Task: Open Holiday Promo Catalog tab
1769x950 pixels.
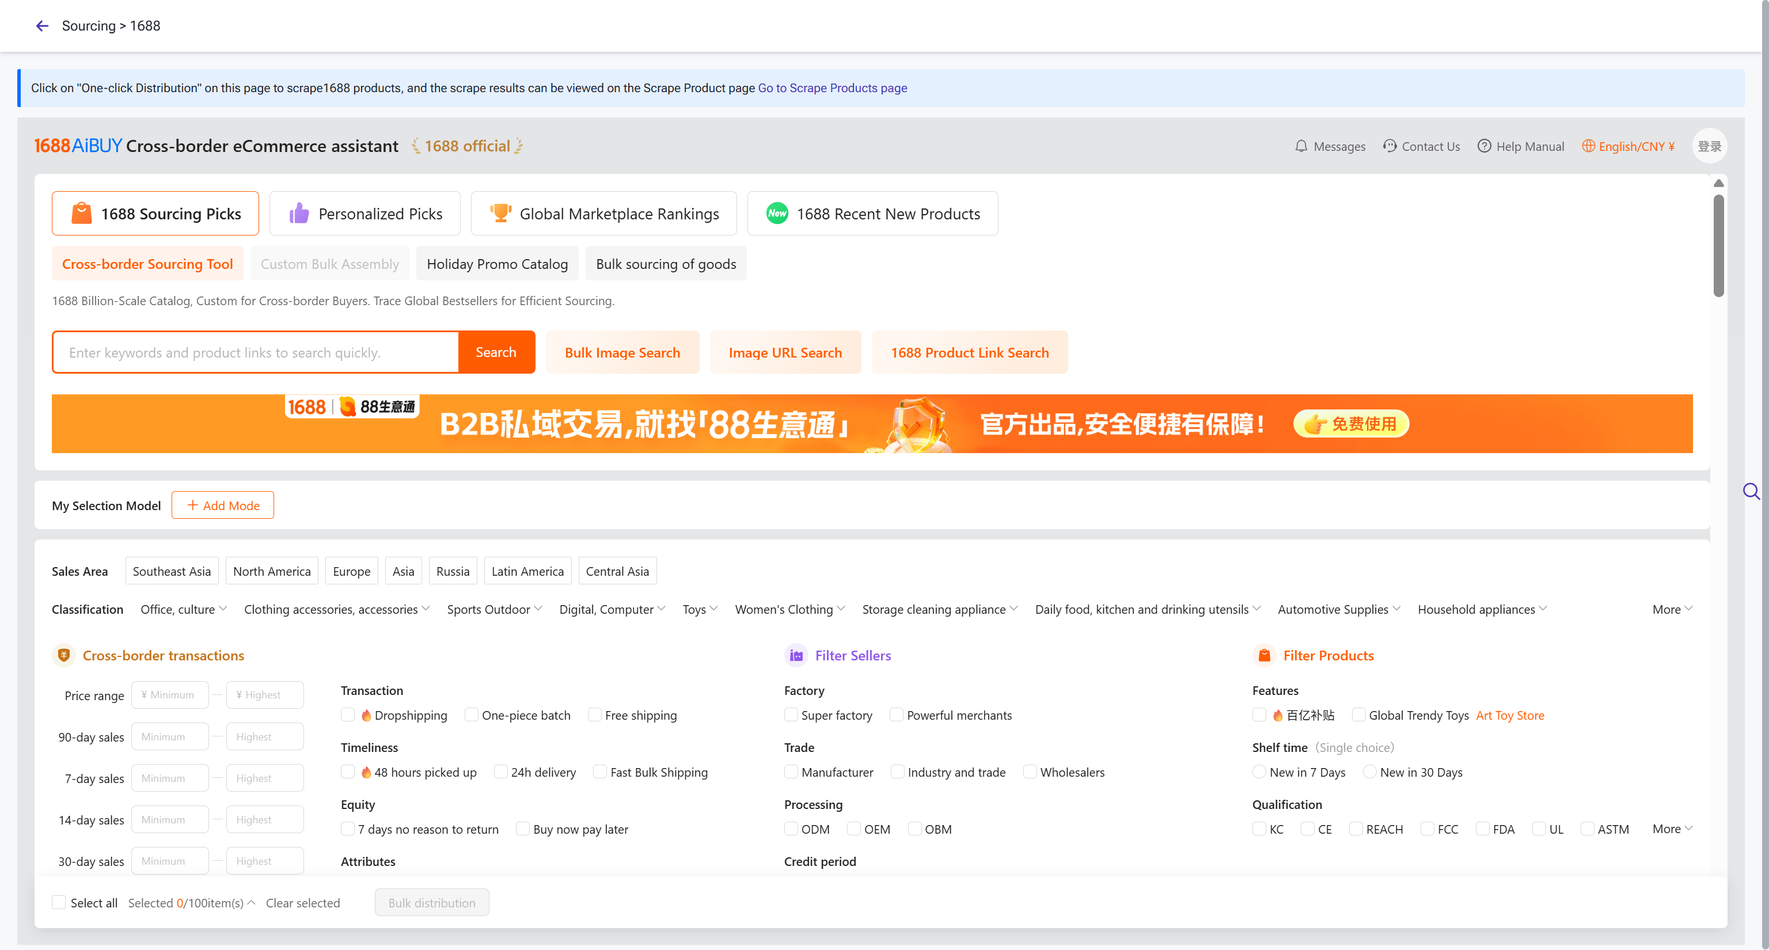Action: point(497,264)
